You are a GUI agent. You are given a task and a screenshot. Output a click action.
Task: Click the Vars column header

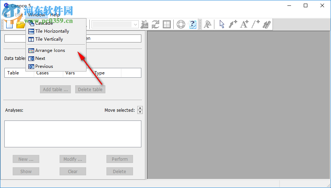[77, 73]
